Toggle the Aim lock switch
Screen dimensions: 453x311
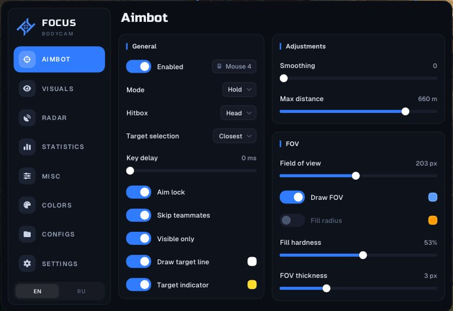[x=139, y=192]
